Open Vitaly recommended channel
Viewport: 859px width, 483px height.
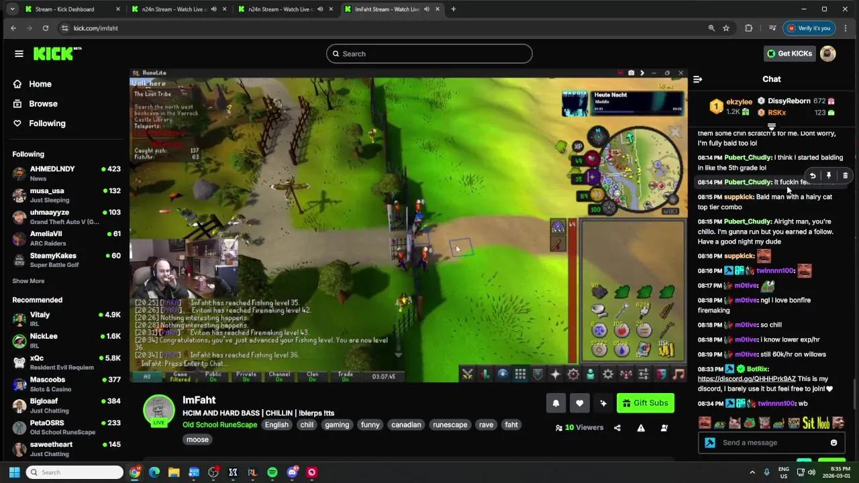pyautogui.click(x=66, y=319)
